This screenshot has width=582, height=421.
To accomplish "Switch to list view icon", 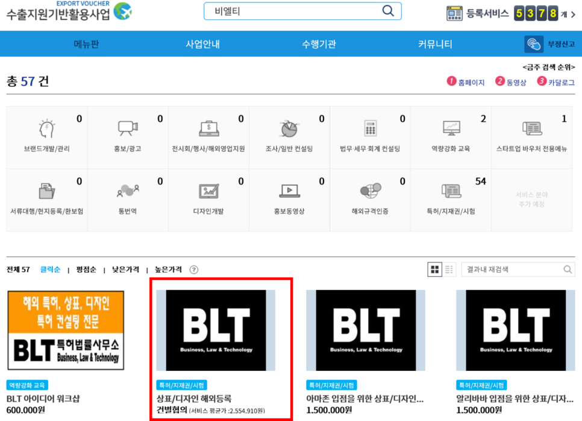I will tap(449, 270).
